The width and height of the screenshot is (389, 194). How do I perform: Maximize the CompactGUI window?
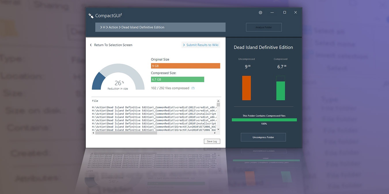285,12
